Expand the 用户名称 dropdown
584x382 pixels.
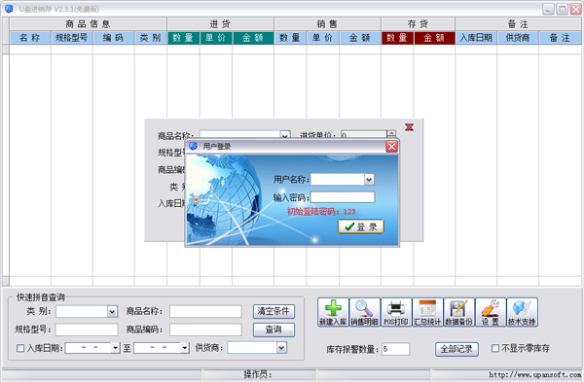pos(369,180)
